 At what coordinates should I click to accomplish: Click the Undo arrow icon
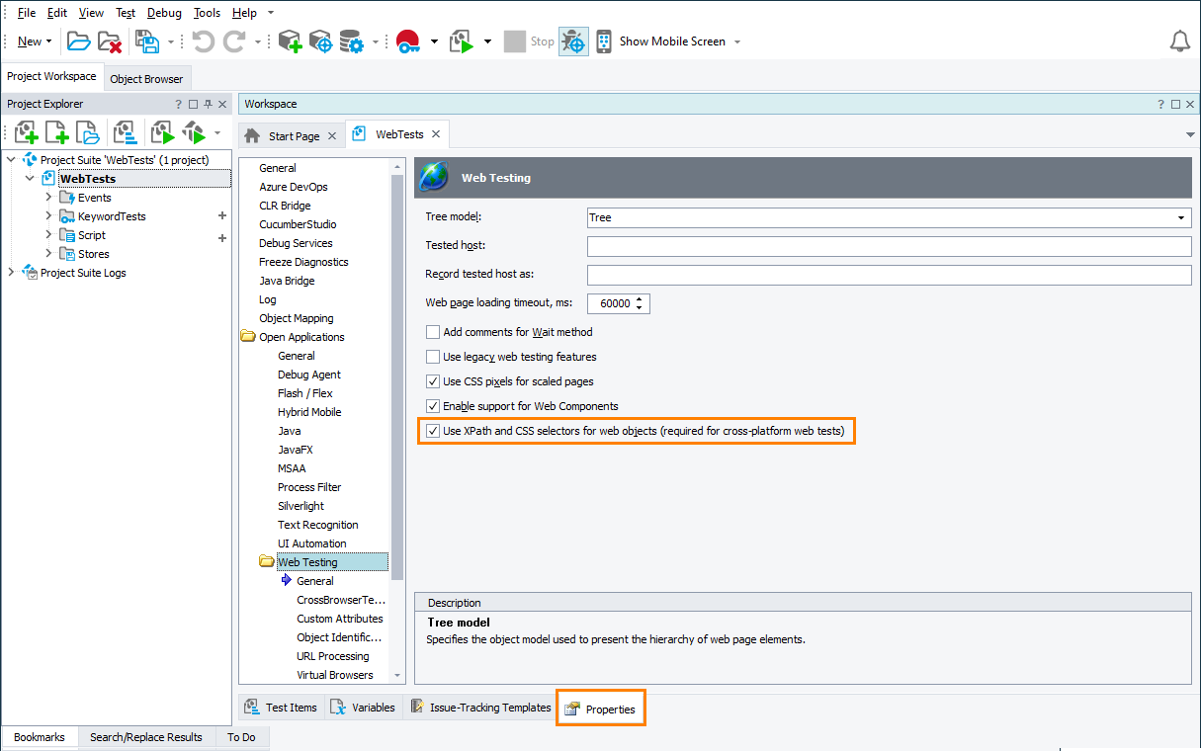click(x=203, y=42)
